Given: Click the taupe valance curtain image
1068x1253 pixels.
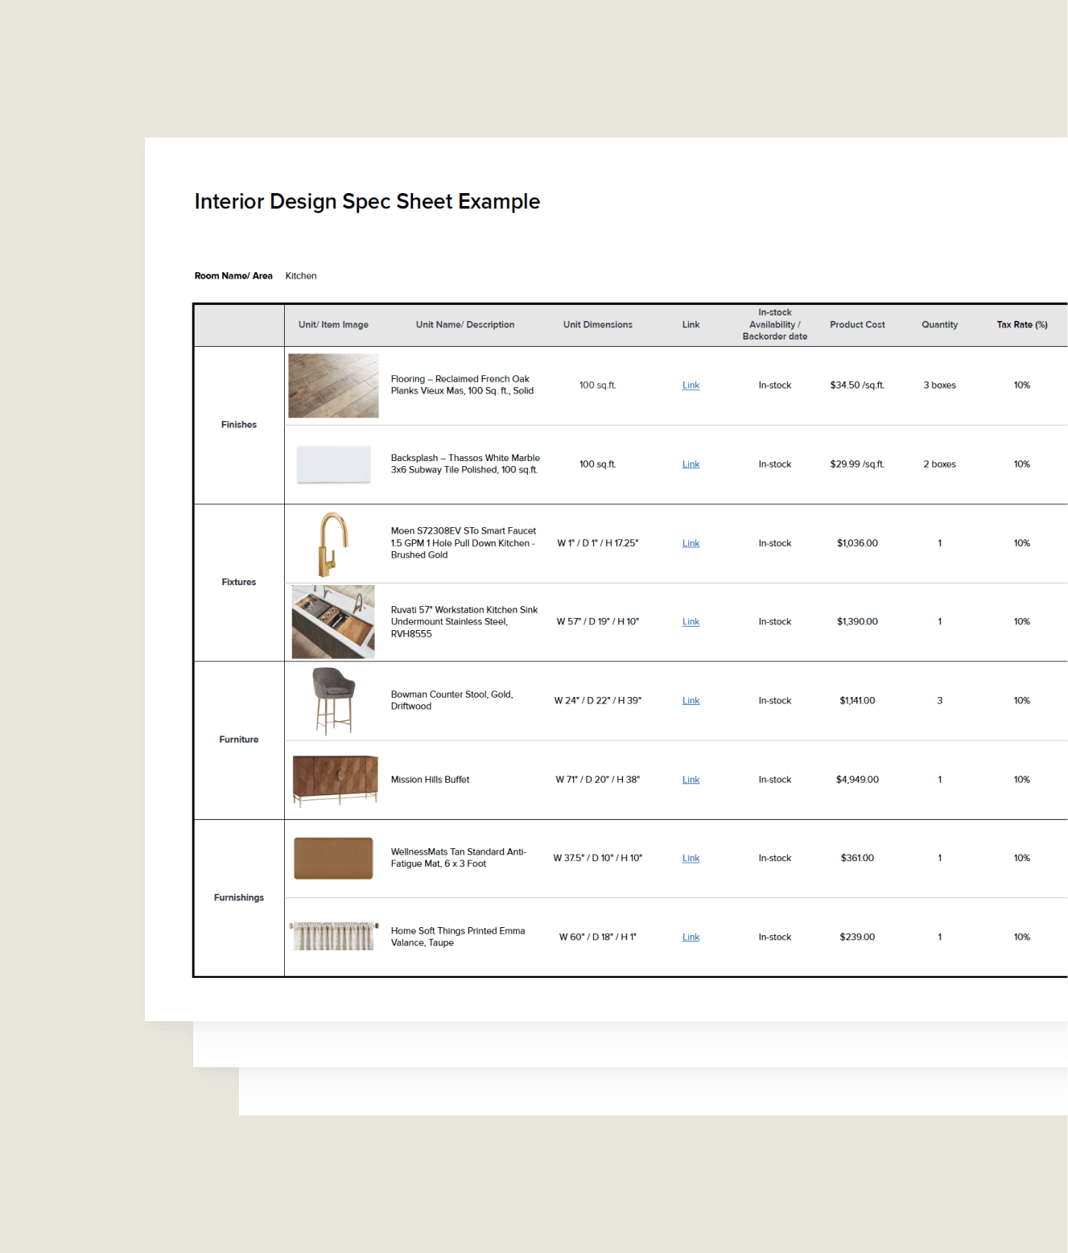Looking at the screenshot, I should (333, 936).
